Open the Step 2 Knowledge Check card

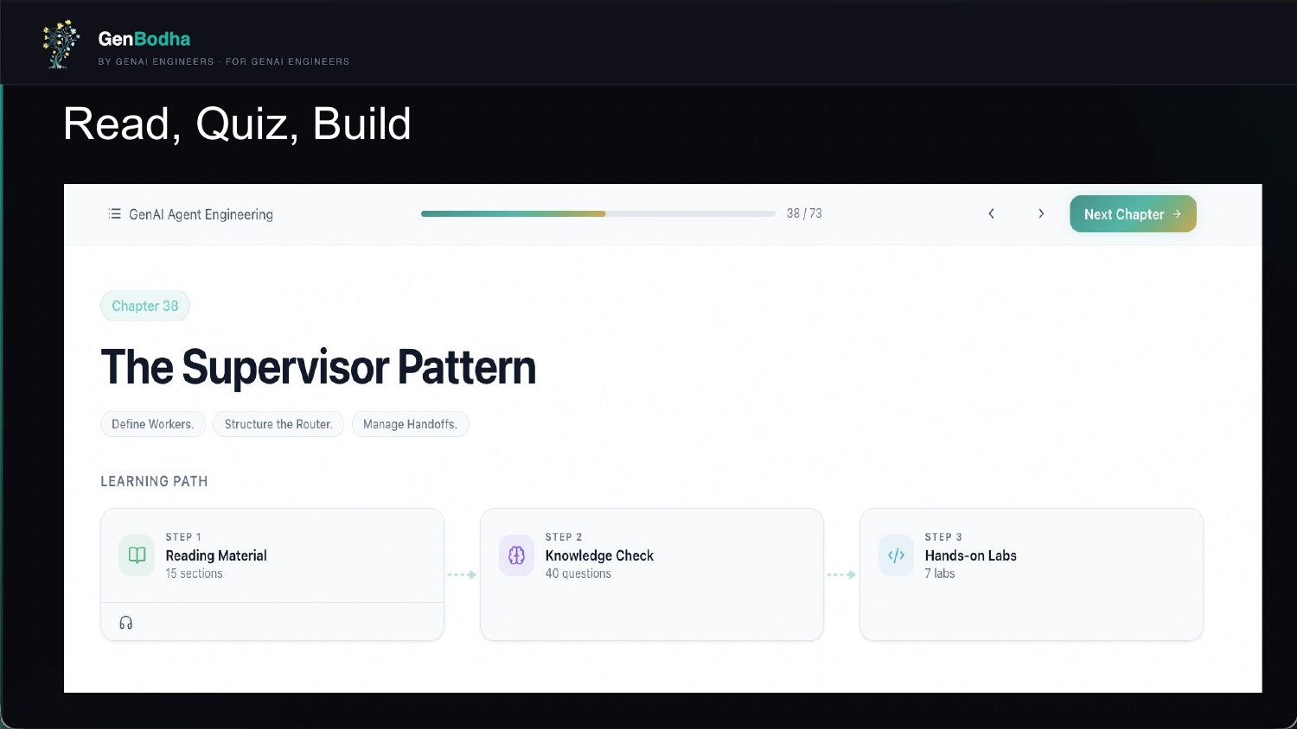coord(651,574)
